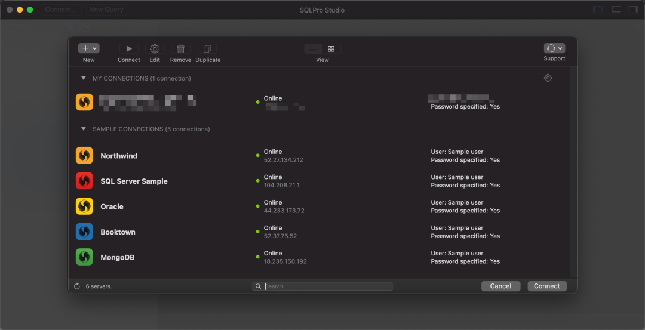
Task: Toggle right sidebar panel in main window
Action: 633,10
